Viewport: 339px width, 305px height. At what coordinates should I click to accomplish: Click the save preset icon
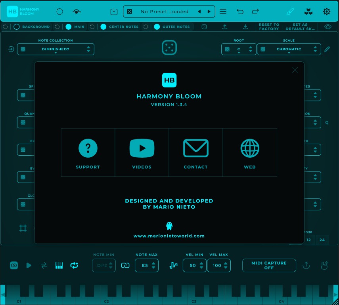114,11
